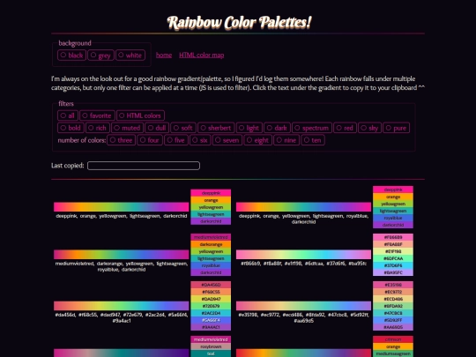Show palettes with ten colors

pos(313,140)
